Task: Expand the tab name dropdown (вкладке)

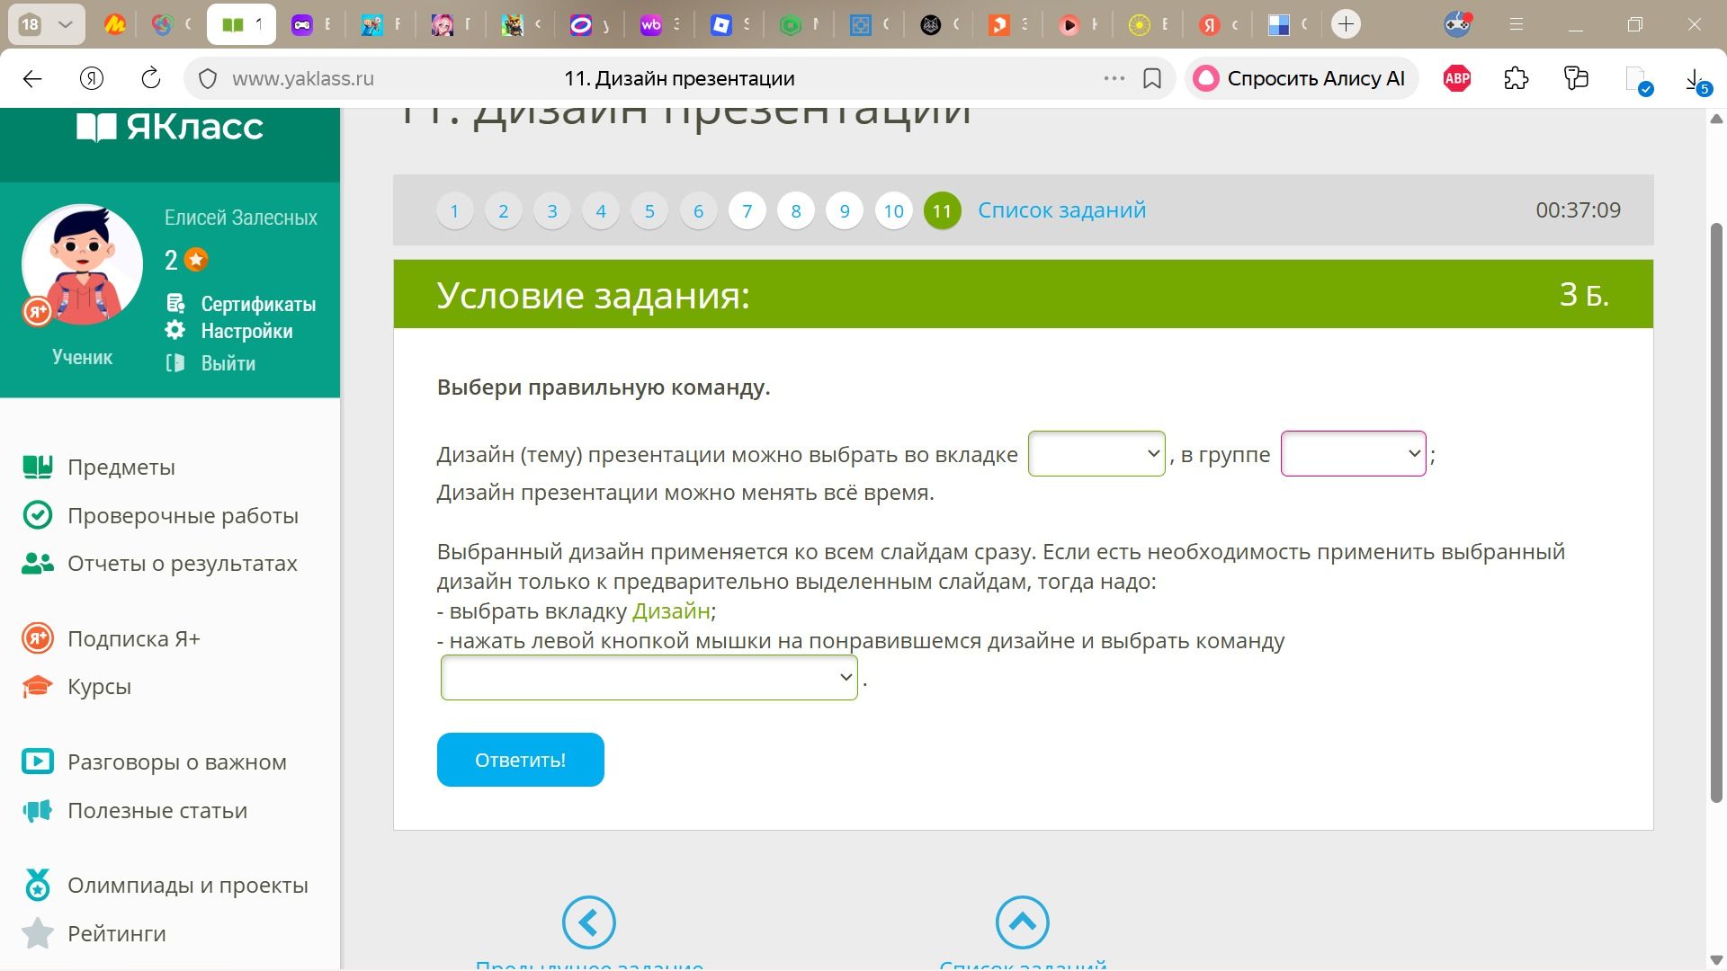Action: point(1096,454)
